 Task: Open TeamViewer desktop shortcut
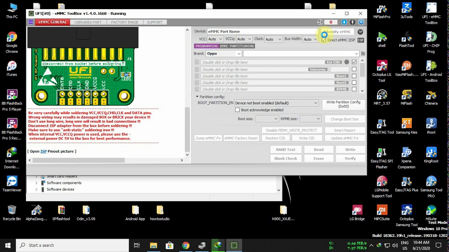click(12, 184)
